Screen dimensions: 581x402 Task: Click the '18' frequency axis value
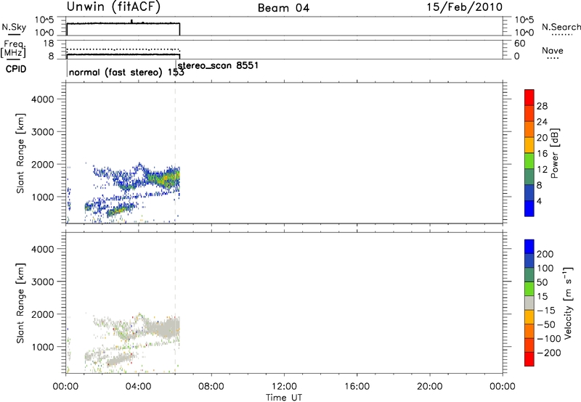click(49, 44)
